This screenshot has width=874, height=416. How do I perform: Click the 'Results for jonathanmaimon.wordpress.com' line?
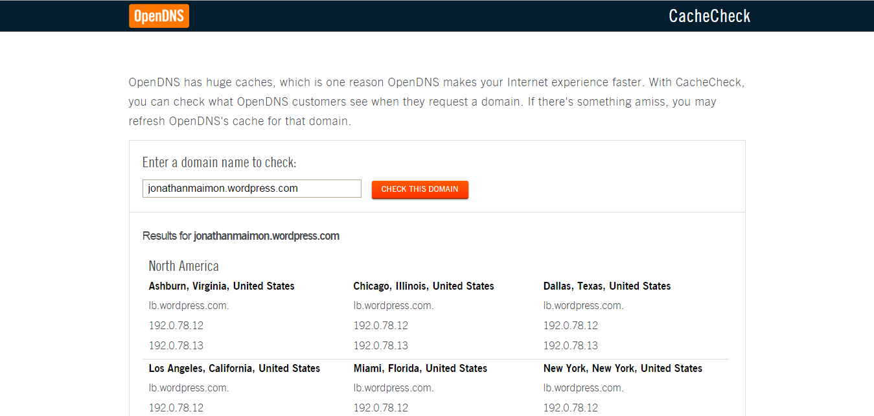point(241,236)
